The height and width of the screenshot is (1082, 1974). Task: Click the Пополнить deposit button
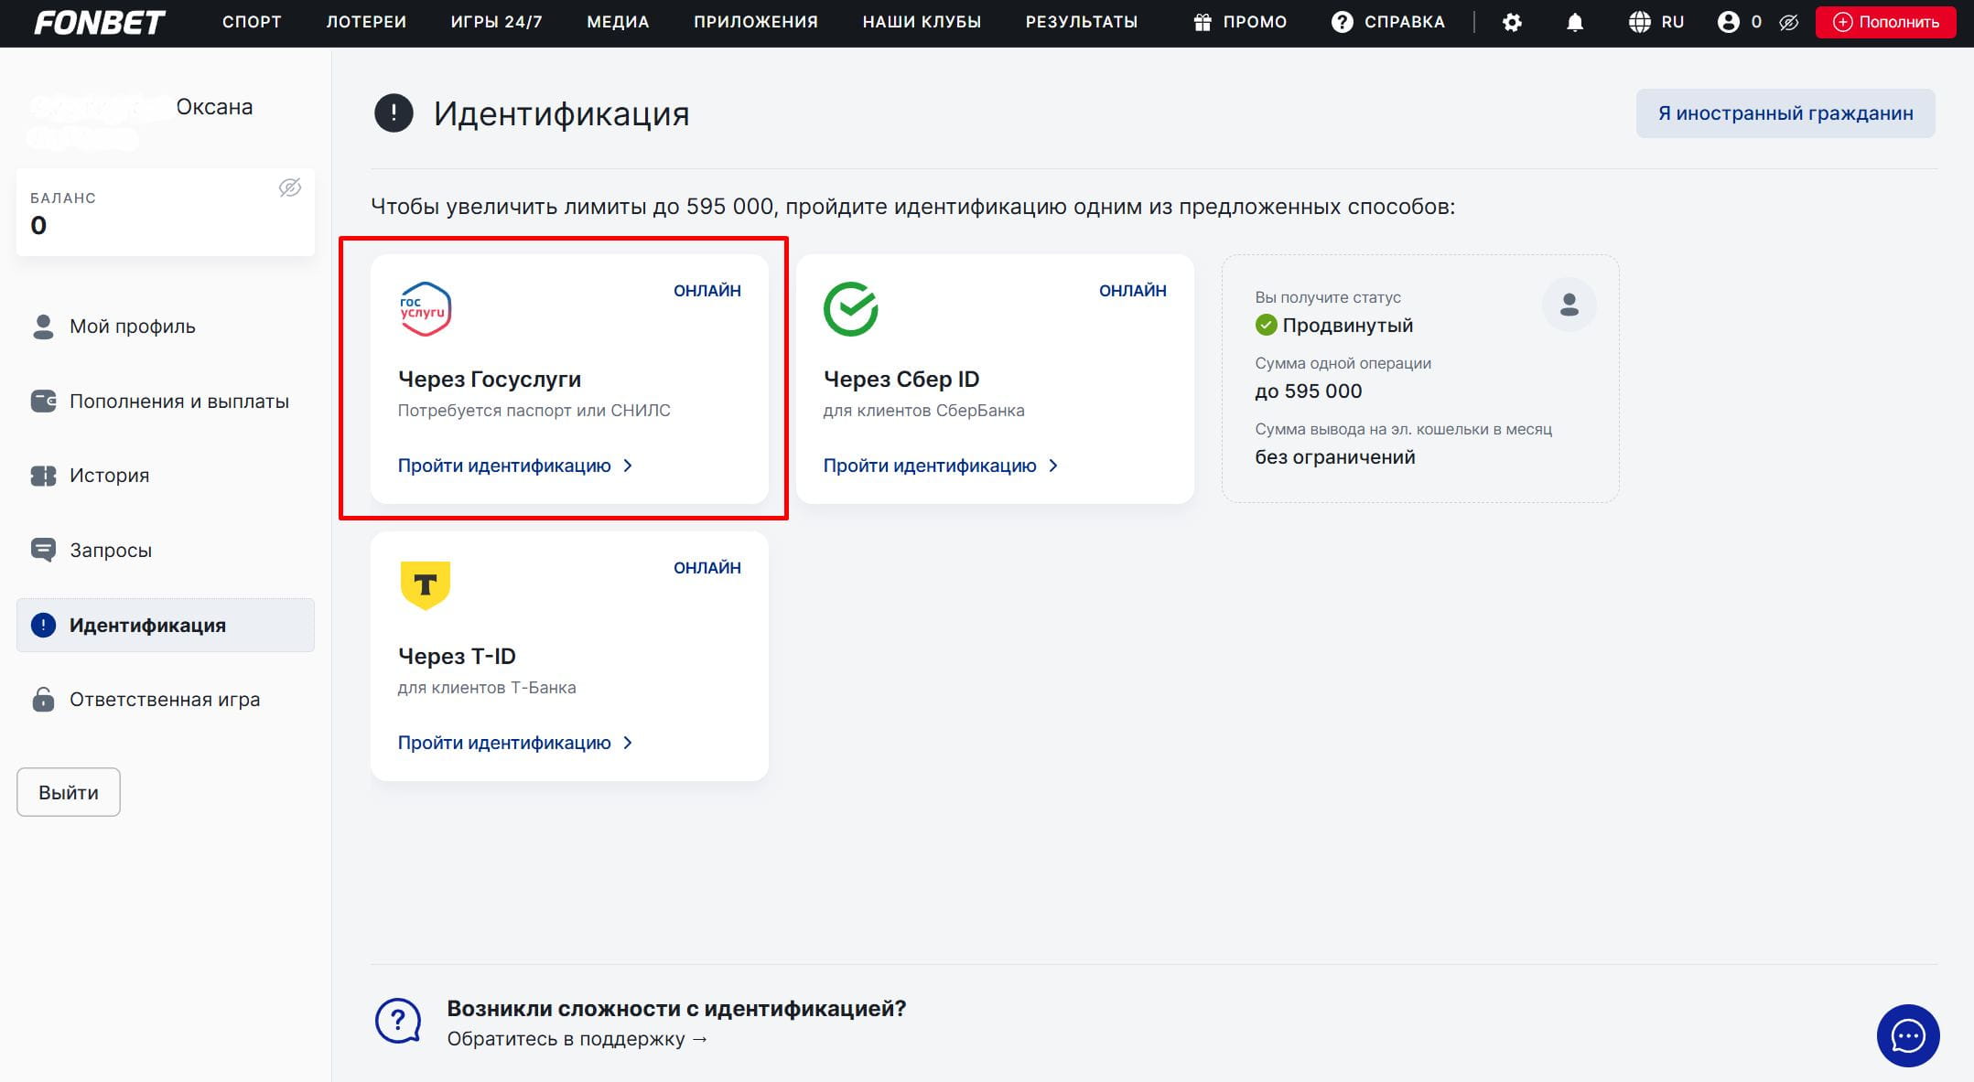1886,22
